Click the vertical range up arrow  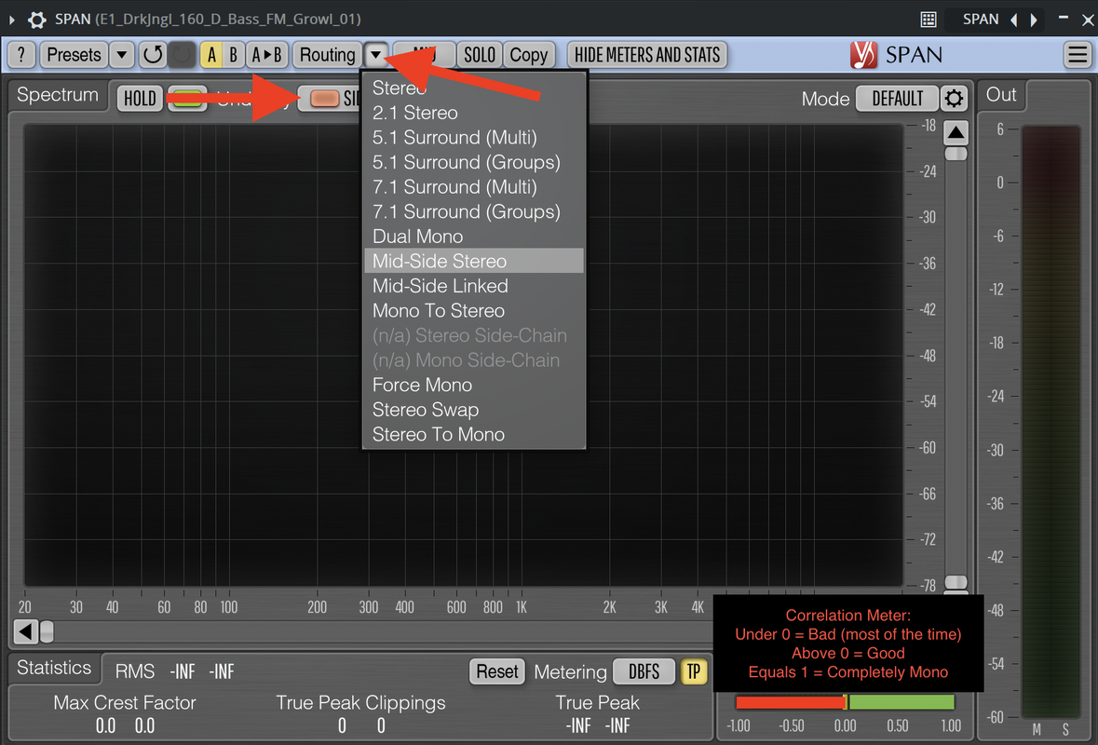point(956,132)
